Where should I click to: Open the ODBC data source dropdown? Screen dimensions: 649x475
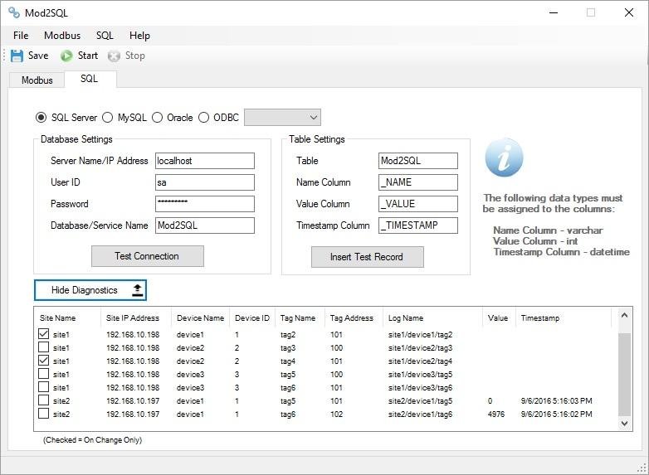(312, 118)
